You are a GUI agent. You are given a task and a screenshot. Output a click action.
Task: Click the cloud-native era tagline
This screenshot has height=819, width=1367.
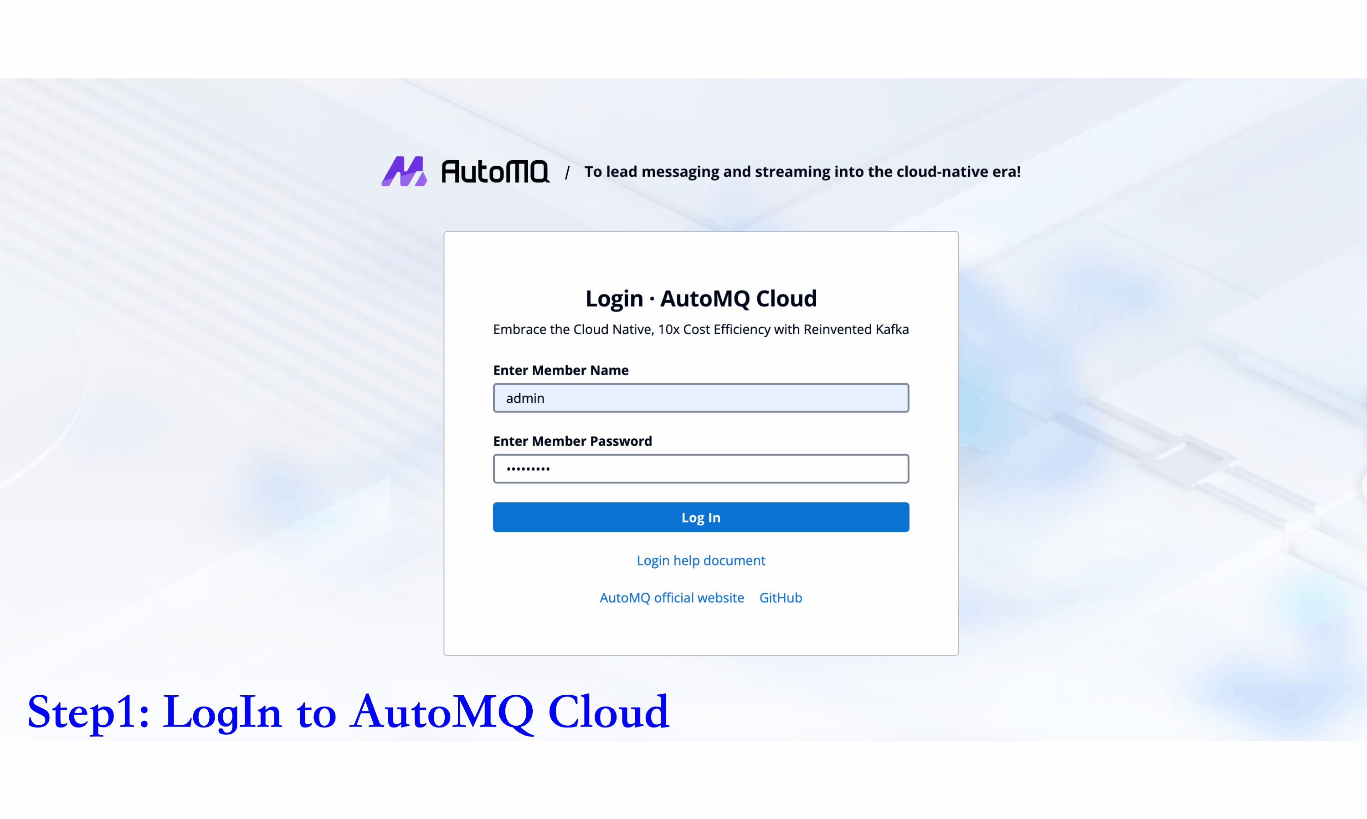click(x=802, y=172)
